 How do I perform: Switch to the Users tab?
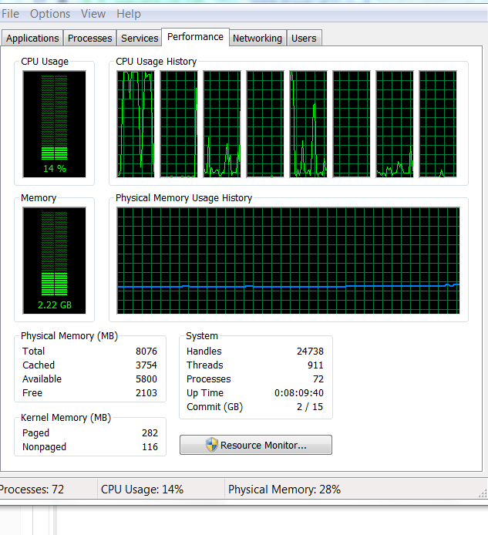click(304, 39)
